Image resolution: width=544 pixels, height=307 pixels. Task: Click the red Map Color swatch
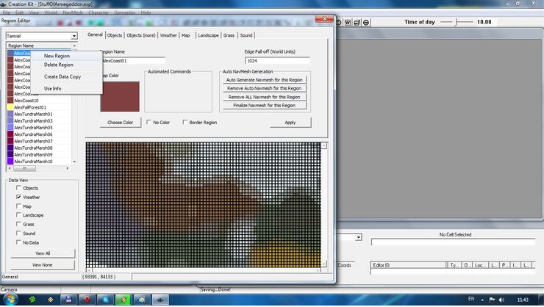pyautogui.click(x=120, y=96)
